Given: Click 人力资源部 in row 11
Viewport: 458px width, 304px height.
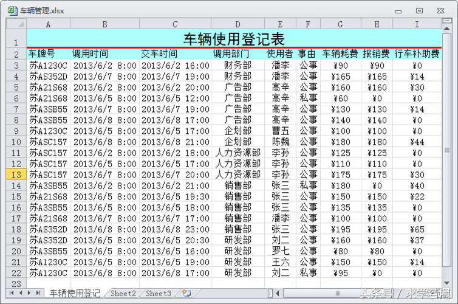Looking at the screenshot, I should coord(238,153).
